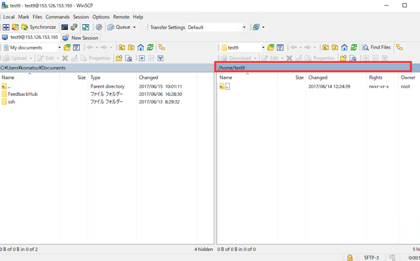The height and width of the screenshot is (261, 420).
Task: Open the New Session tab
Action: coord(81,38)
